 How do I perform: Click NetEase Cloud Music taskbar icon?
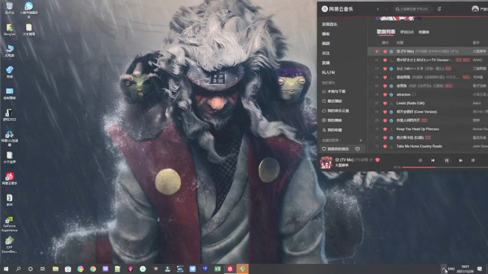coord(230,269)
